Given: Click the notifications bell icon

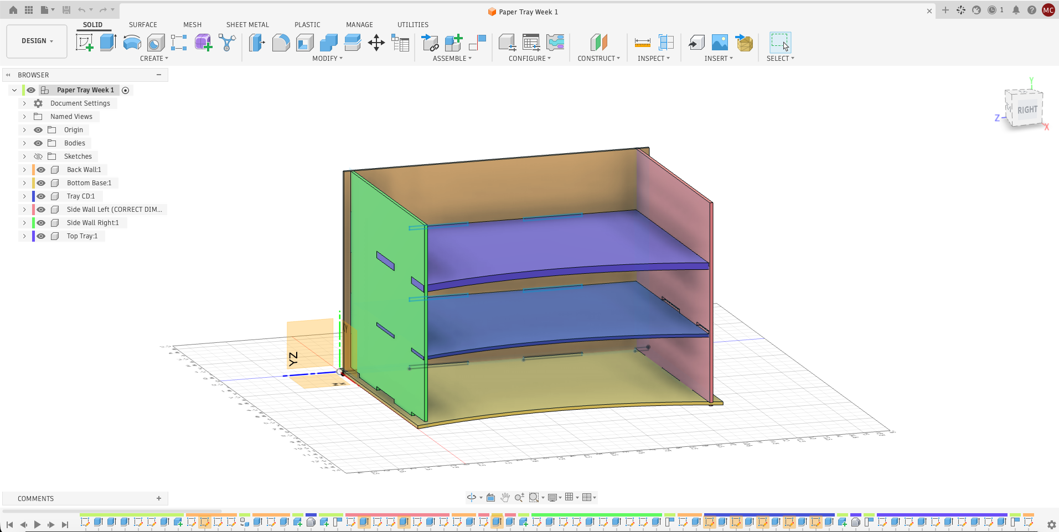Looking at the screenshot, I should pyautogui.click(x=1016, y=10).
